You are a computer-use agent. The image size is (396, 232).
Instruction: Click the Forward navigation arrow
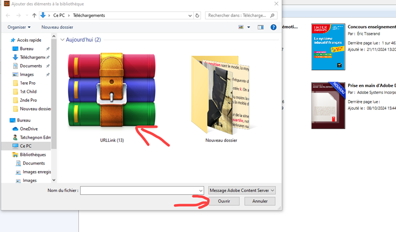coord(19,16)
